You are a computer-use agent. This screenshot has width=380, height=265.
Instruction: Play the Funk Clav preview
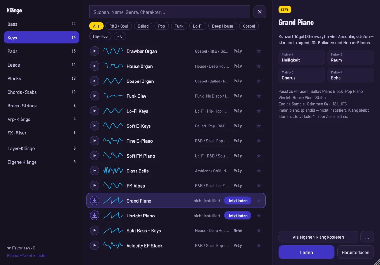point(95,96)
